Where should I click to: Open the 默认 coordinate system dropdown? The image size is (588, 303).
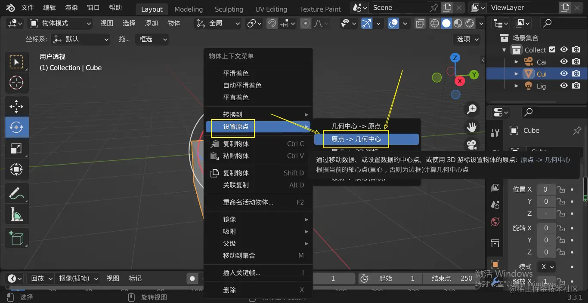[x=81, y=39]
